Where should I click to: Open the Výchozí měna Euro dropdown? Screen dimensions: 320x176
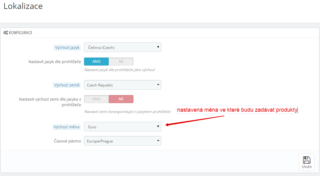point(122,126)
